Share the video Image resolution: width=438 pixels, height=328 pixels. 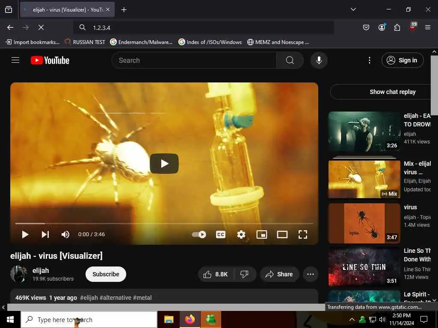coord(279,275)
